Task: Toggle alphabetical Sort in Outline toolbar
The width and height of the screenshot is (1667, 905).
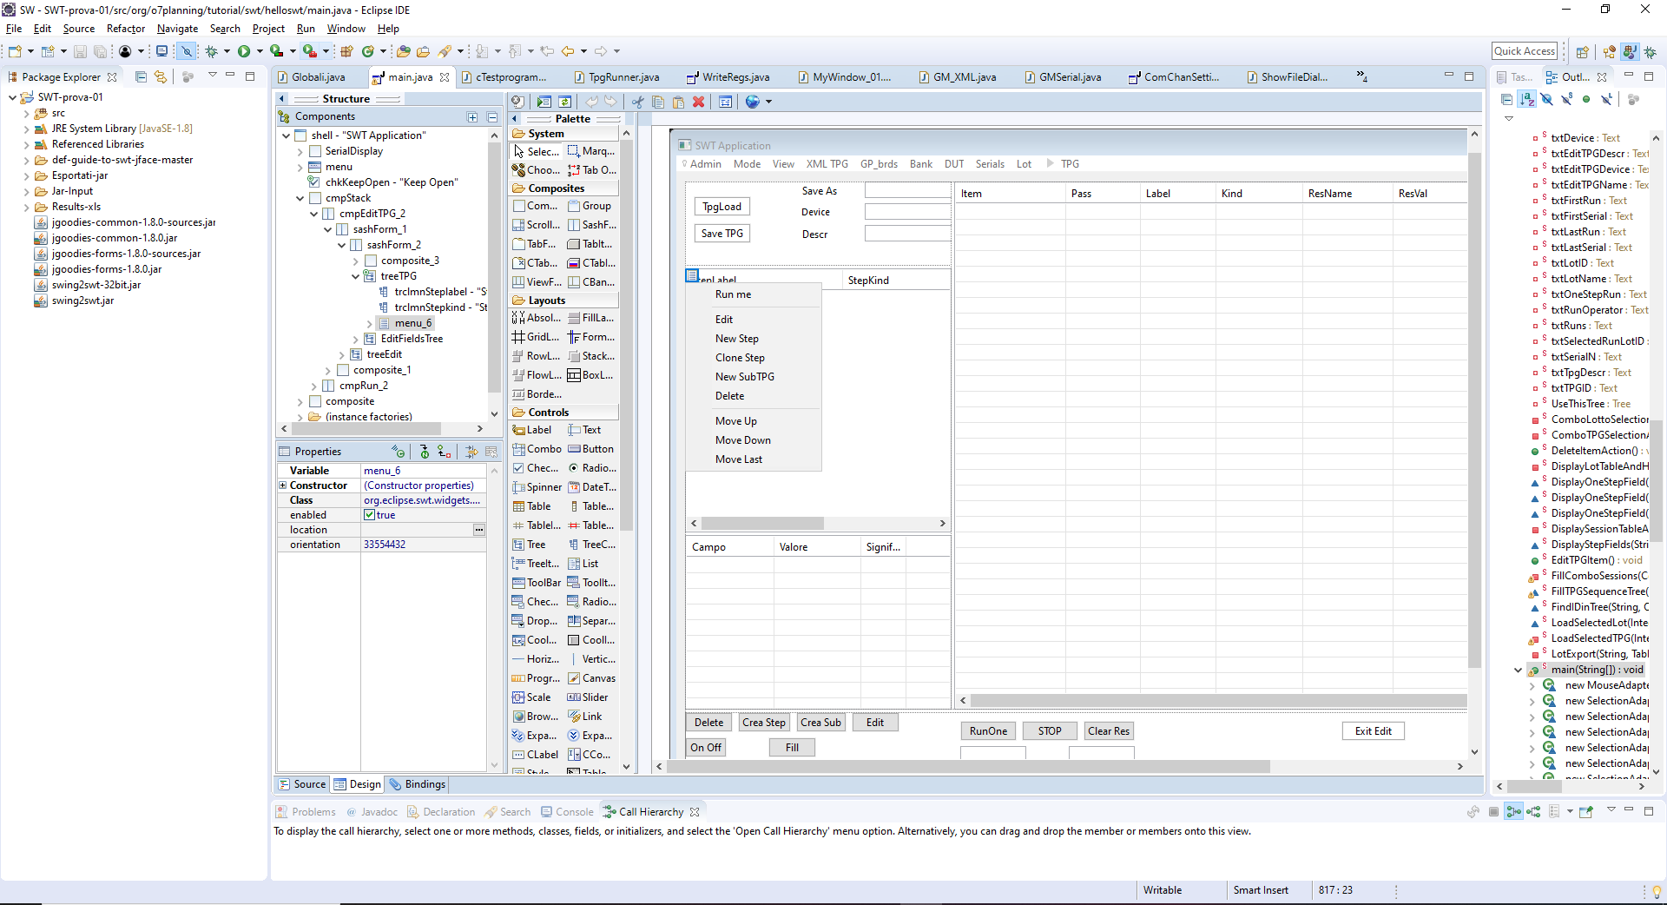Action: [1527, 100]
